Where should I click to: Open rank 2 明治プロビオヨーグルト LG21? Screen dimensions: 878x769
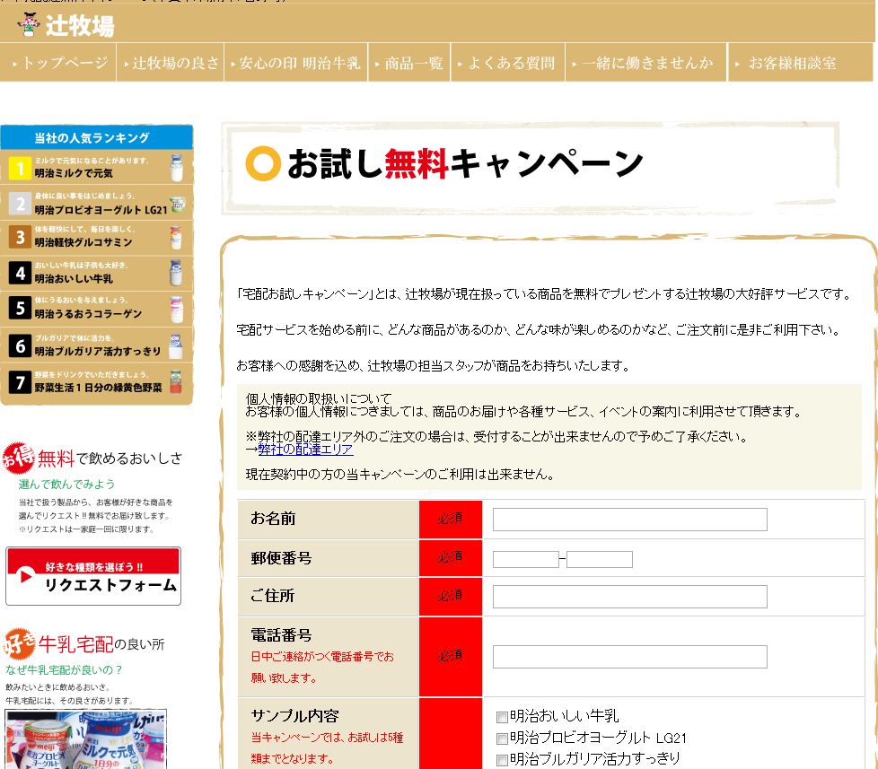point(96,203)
